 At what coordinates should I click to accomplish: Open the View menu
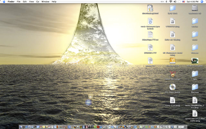[31, 1]
